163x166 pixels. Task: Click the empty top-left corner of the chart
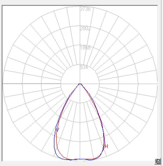[x=10, y=13]
